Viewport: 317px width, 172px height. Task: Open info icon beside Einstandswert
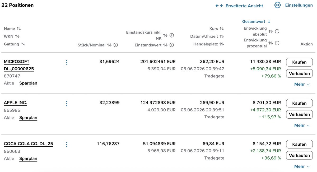(x=172, y=45)
